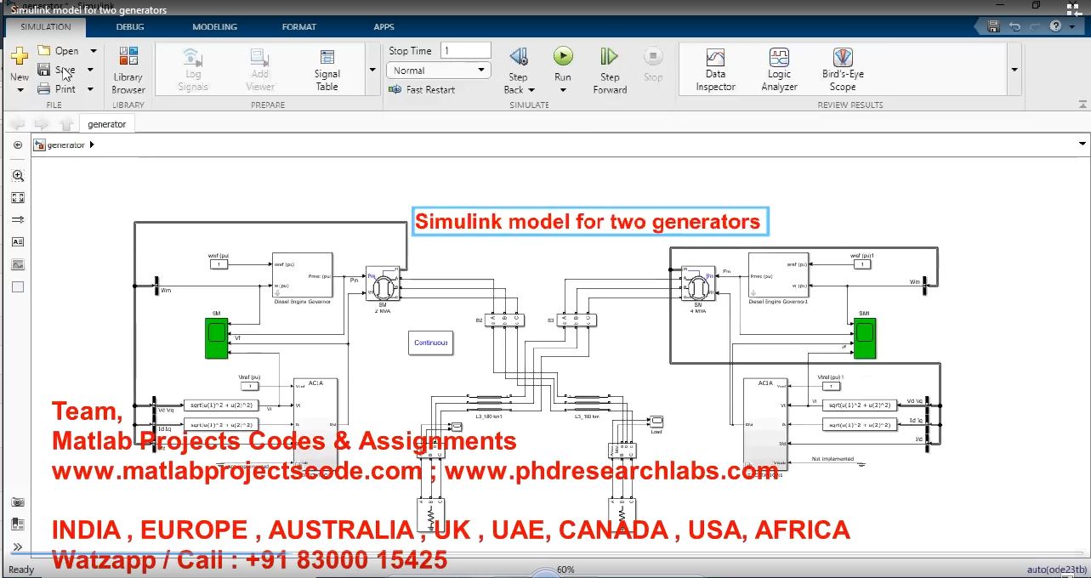Open the Bird's-Eye Scope
Image resolution: width=1091 pixels, height=578 pixels.
pyautogui.click(x=842, y=70)
